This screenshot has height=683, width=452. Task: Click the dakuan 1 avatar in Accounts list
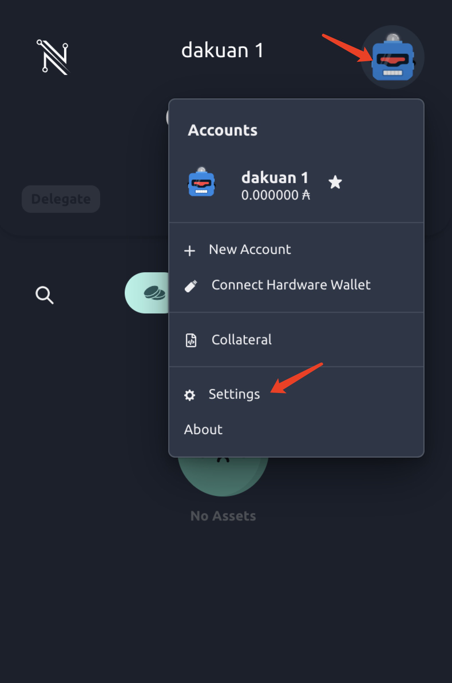201,183
